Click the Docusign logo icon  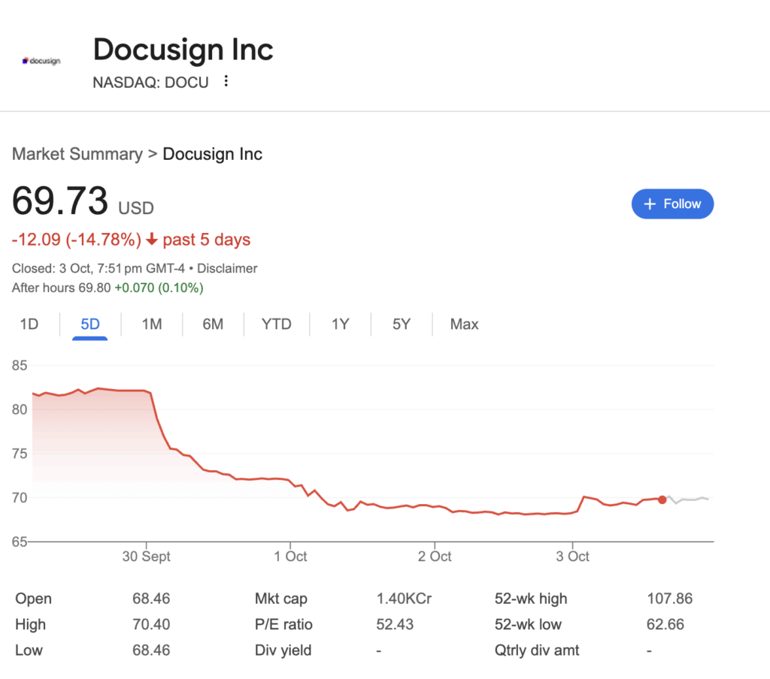click(41, 60)
